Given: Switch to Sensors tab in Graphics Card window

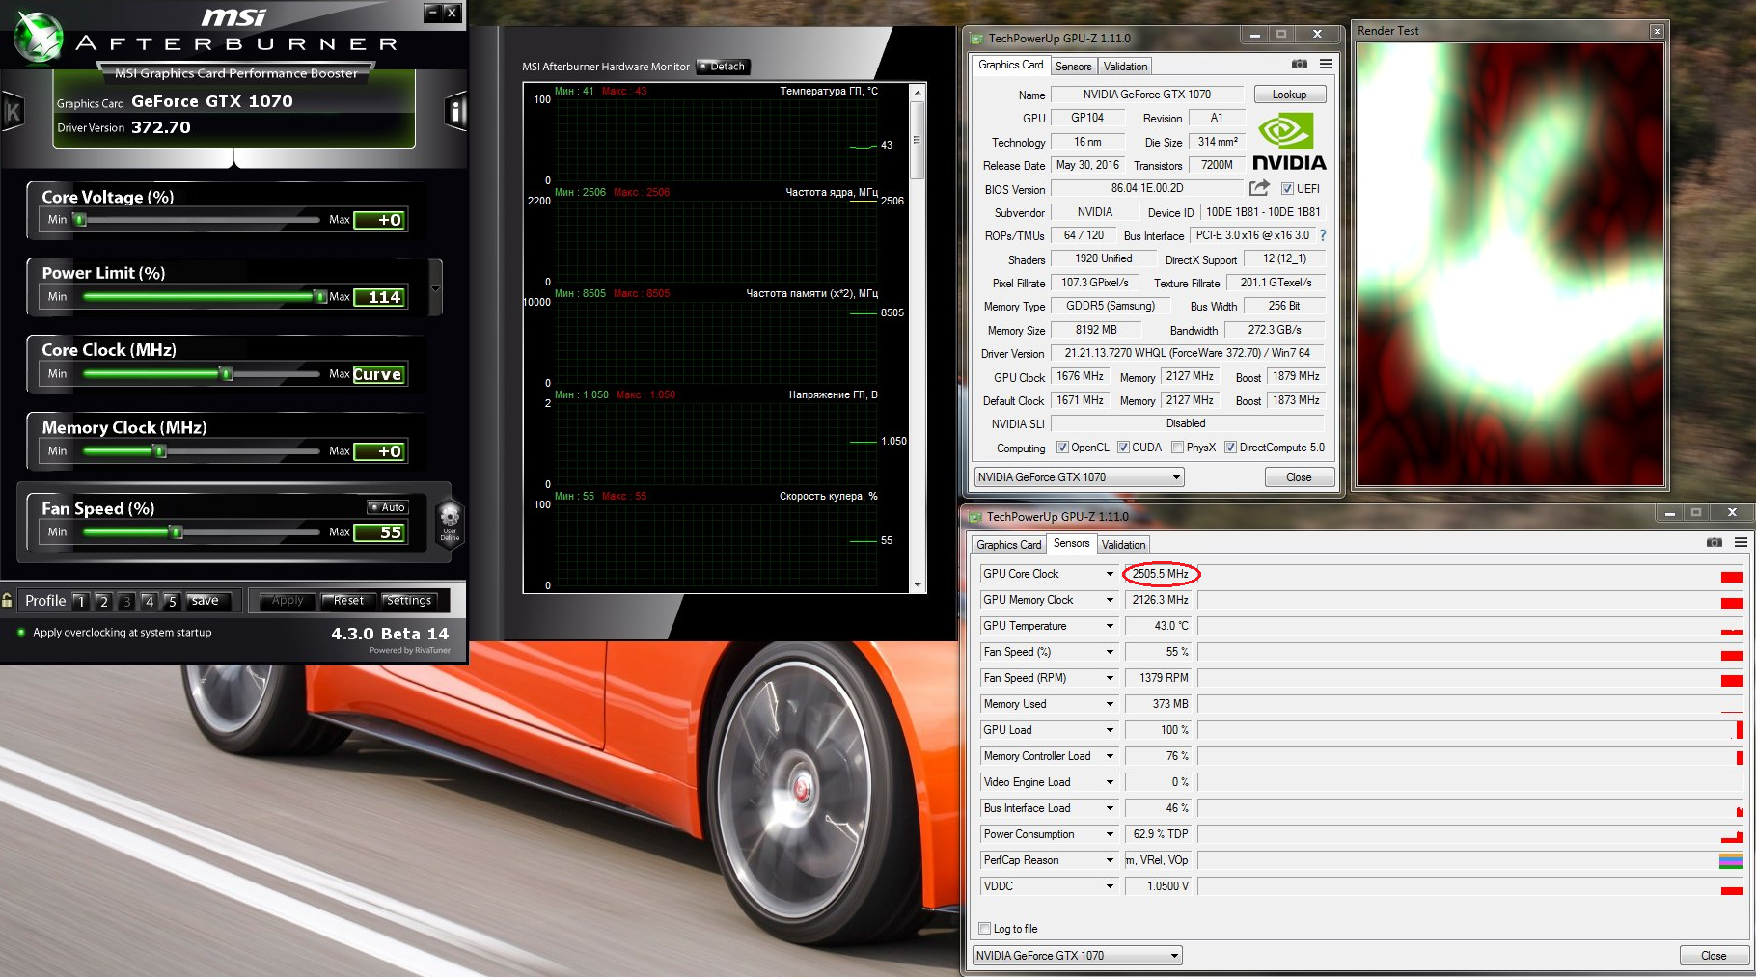Looking at the screenshot, I should (1073, 67).
